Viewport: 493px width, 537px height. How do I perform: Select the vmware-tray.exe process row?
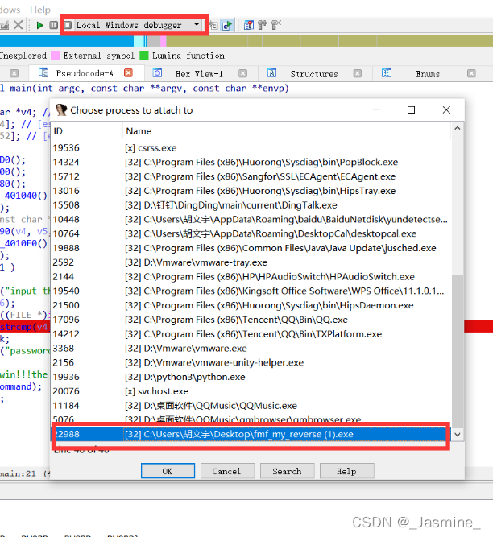[x=251, y=262]
